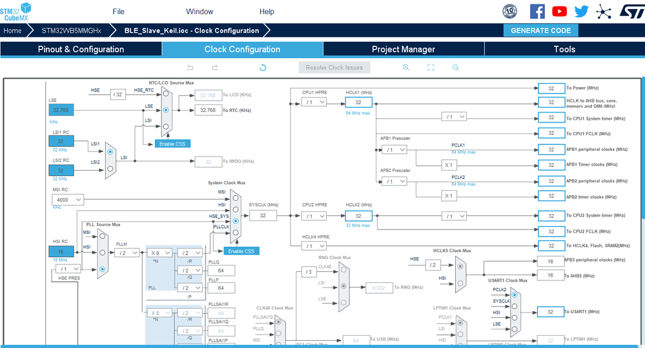645x348 pixels.
Task: Click the HCLK2 (MHz) value field
Action: click(x=358, y=216)
